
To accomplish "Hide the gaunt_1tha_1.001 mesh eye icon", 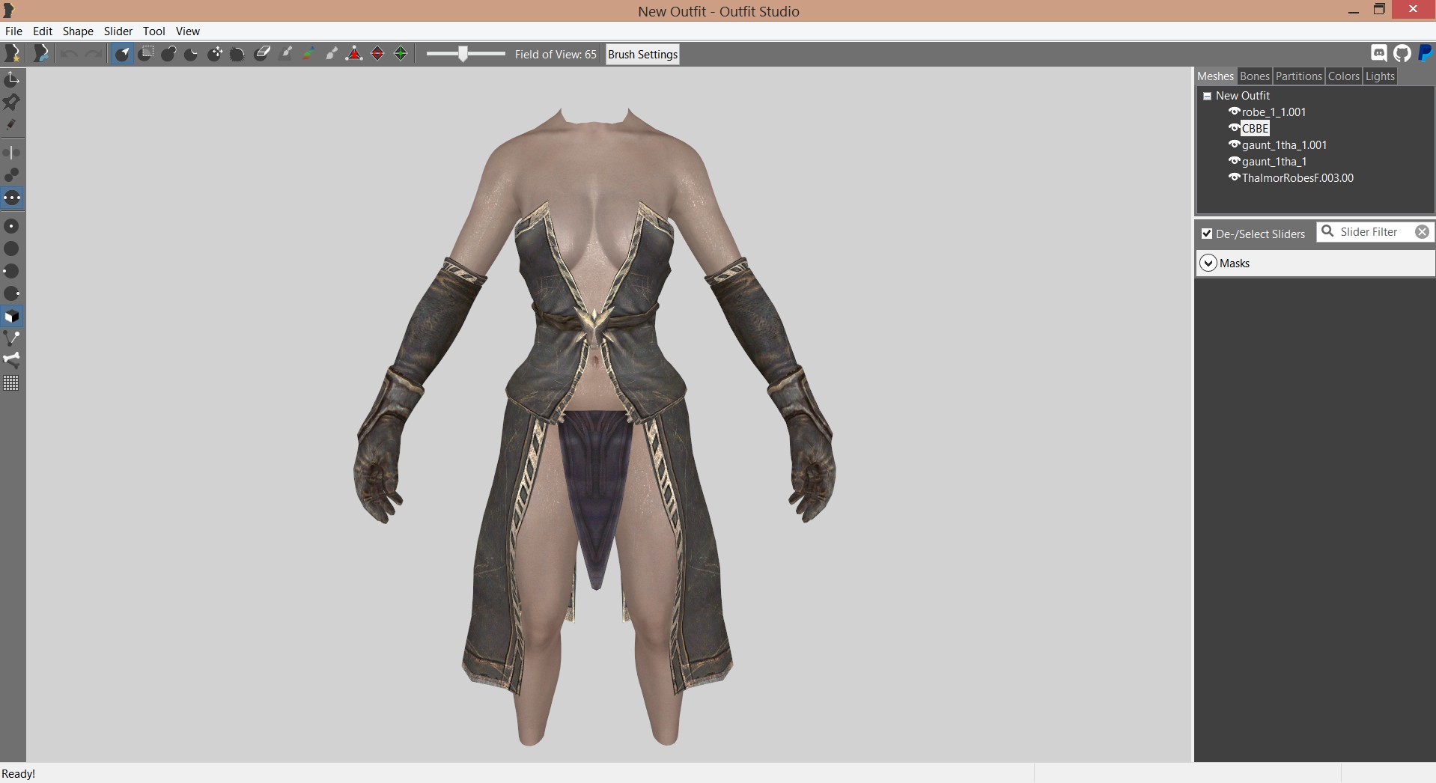I will 1235,144.
